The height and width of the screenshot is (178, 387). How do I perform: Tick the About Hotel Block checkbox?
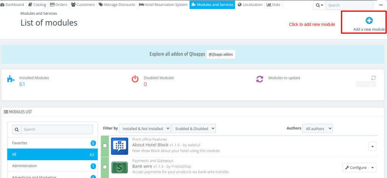[x=105, y=145]
